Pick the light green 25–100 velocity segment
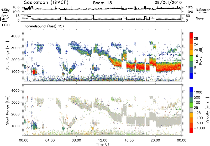The height and width of the screenshot is (146, 210). click(x=191, y=105)
